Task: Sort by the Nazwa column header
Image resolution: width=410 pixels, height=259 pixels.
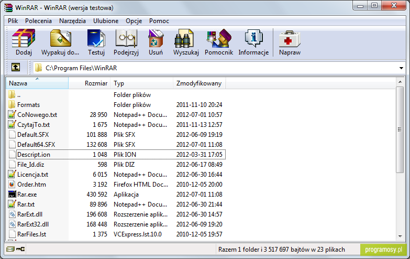Action: (x=37, y=83)
